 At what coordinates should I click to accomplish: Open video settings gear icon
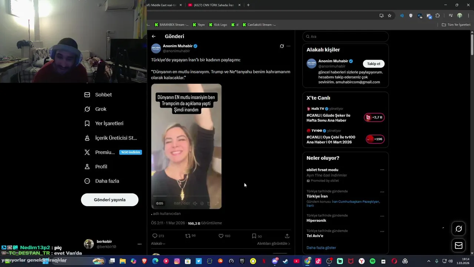[202, 203]
